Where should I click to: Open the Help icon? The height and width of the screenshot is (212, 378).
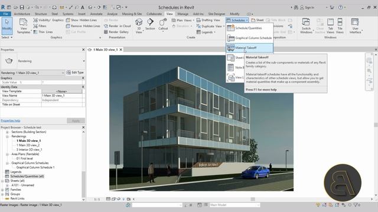pos(340,8)
